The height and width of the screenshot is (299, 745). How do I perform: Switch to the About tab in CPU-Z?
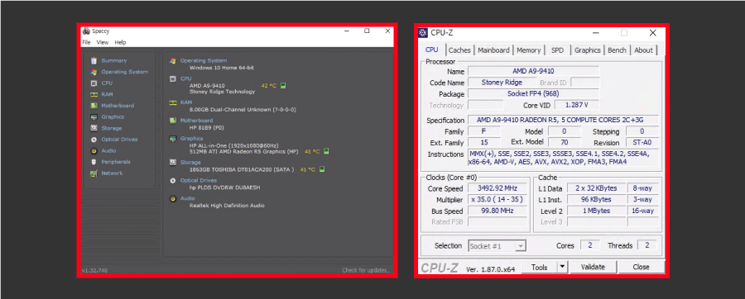point(644,50)
